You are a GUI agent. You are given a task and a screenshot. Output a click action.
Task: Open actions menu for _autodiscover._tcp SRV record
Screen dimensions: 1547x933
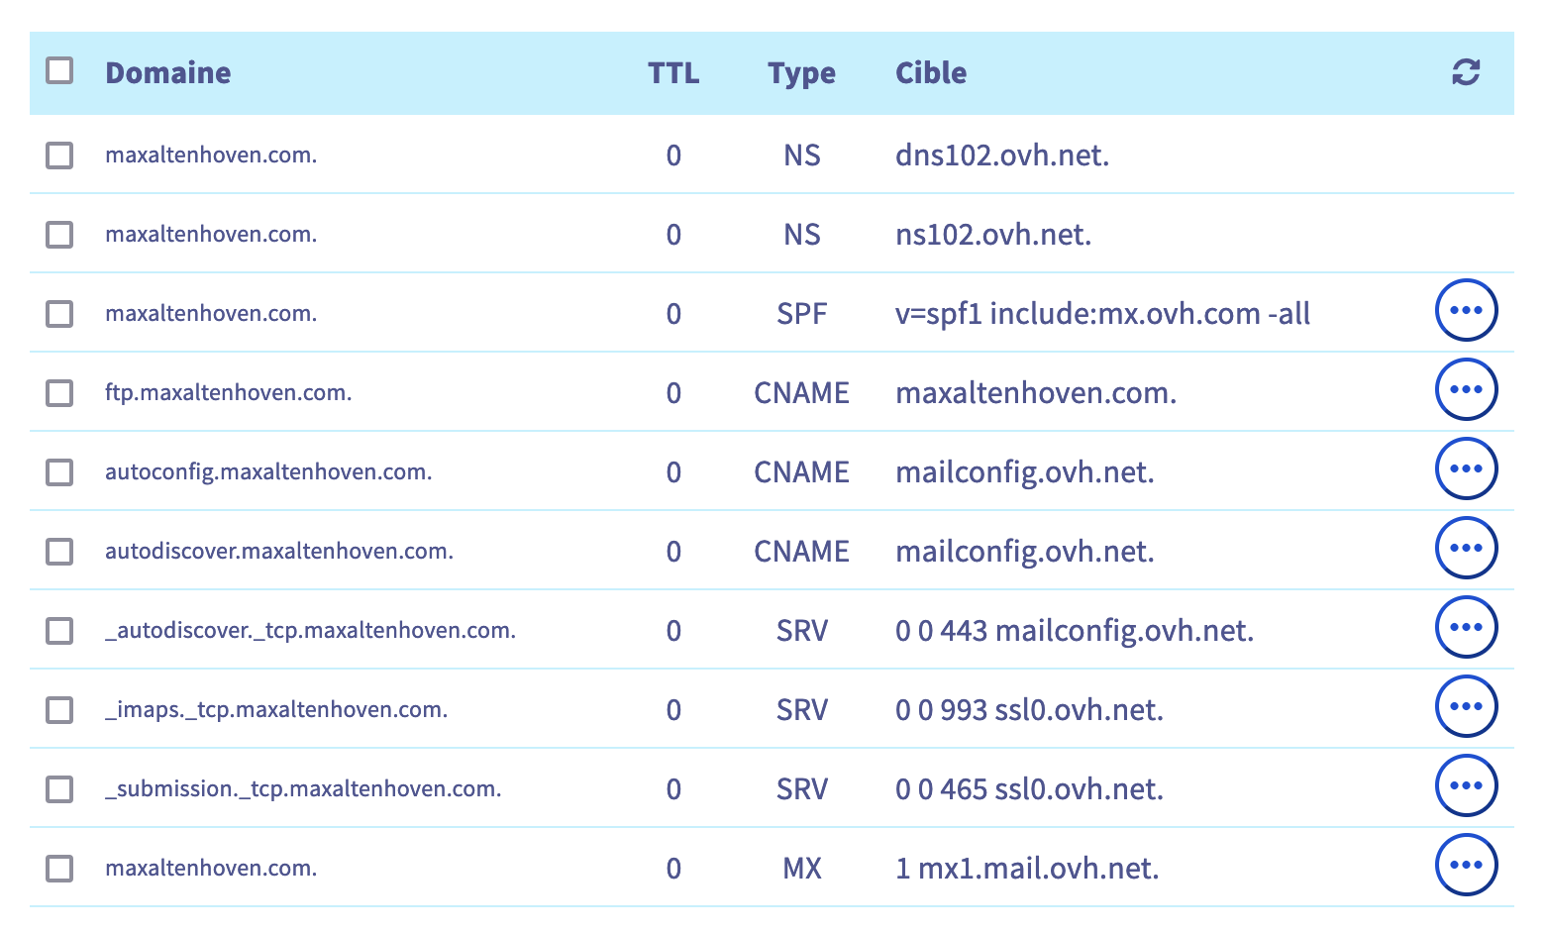[1466, 627]
